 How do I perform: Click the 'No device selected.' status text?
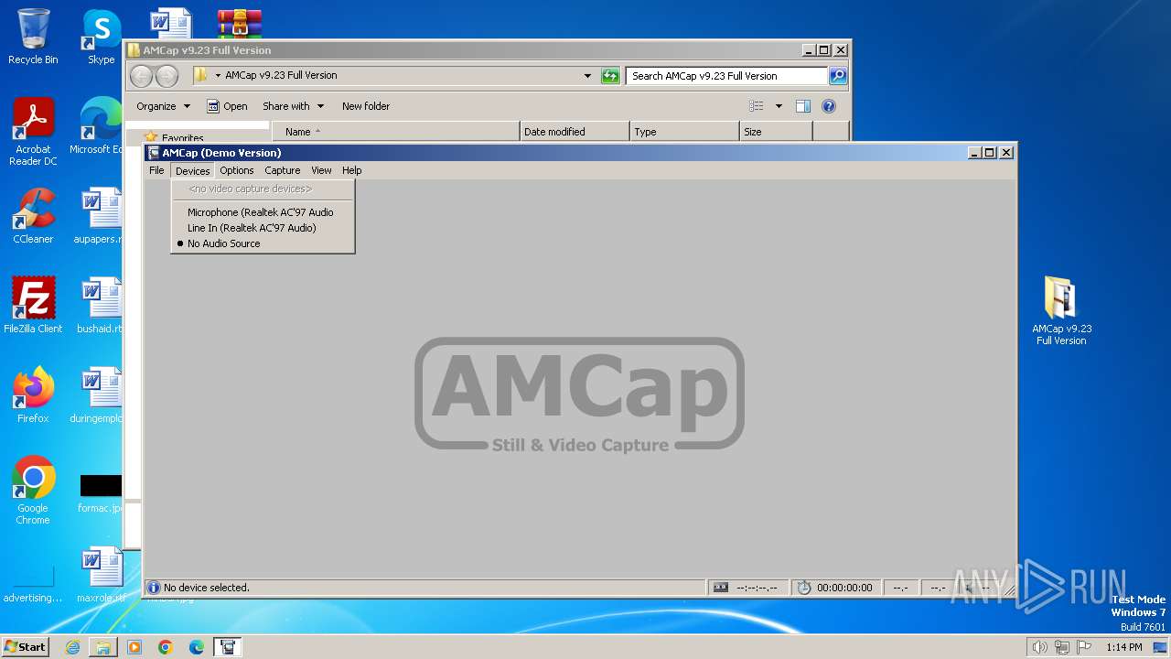pyautogui.click(x=207, y=588)
